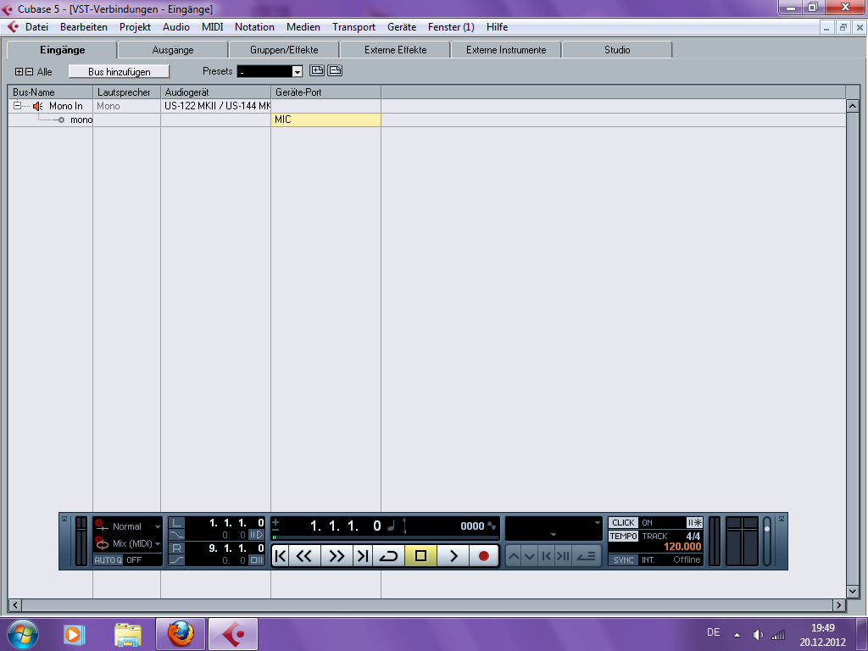
Task: Open the Transport menu
Action: 353,26
